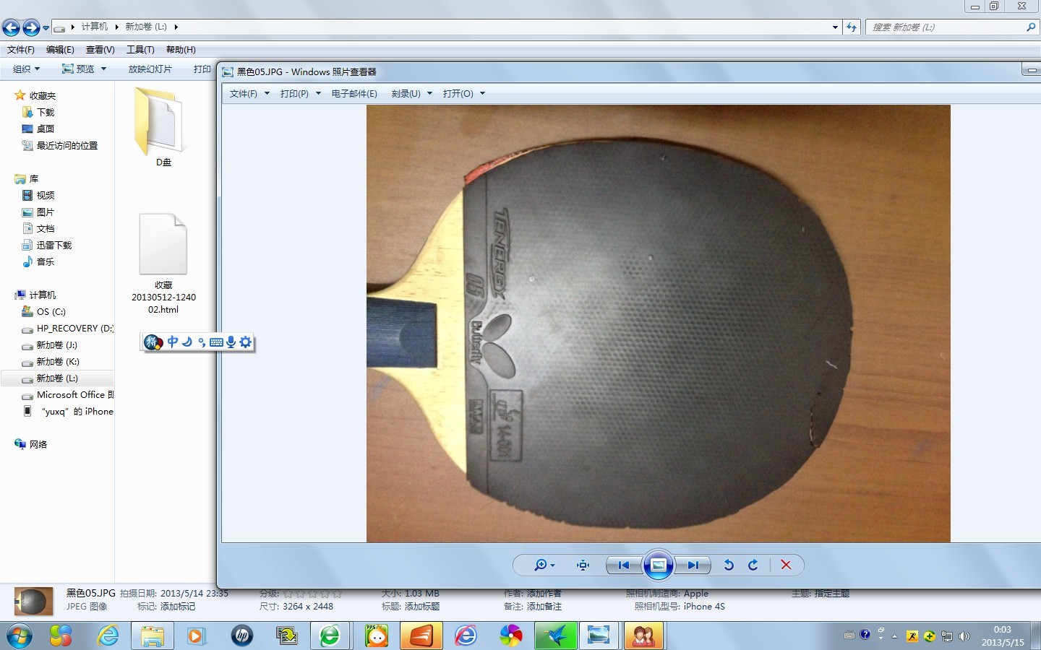Select 收藏夹 in navigation pane
This screenshot has width=1041, height=650.
[x=43, y=95]
